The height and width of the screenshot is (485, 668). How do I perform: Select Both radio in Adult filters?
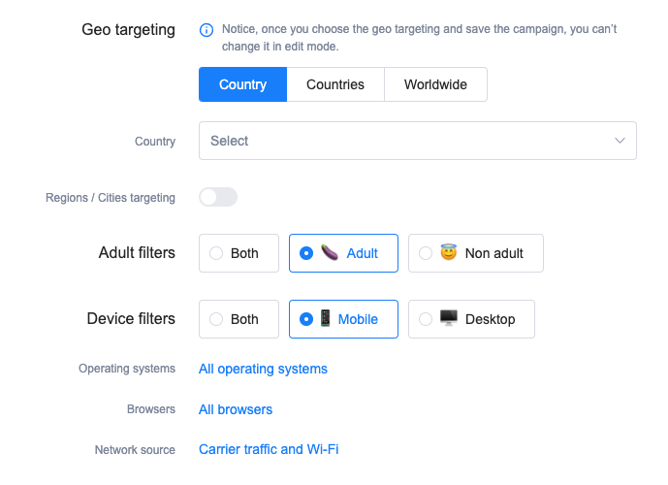pyautogui.click(x=217, y=253)
